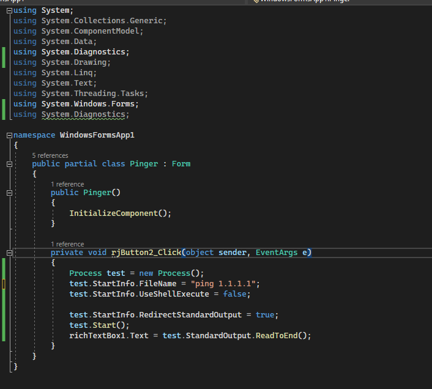
Task: Click the 'Process test = new Process();' line
Action: [136, 273]
